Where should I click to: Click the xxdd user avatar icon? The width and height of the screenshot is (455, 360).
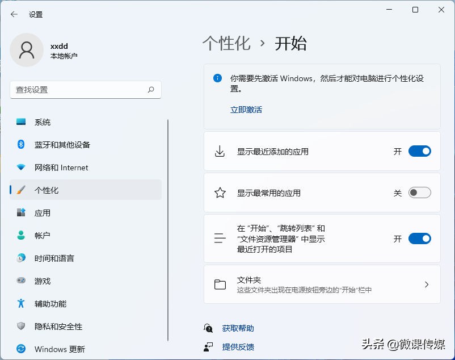(x=27, y=50)
